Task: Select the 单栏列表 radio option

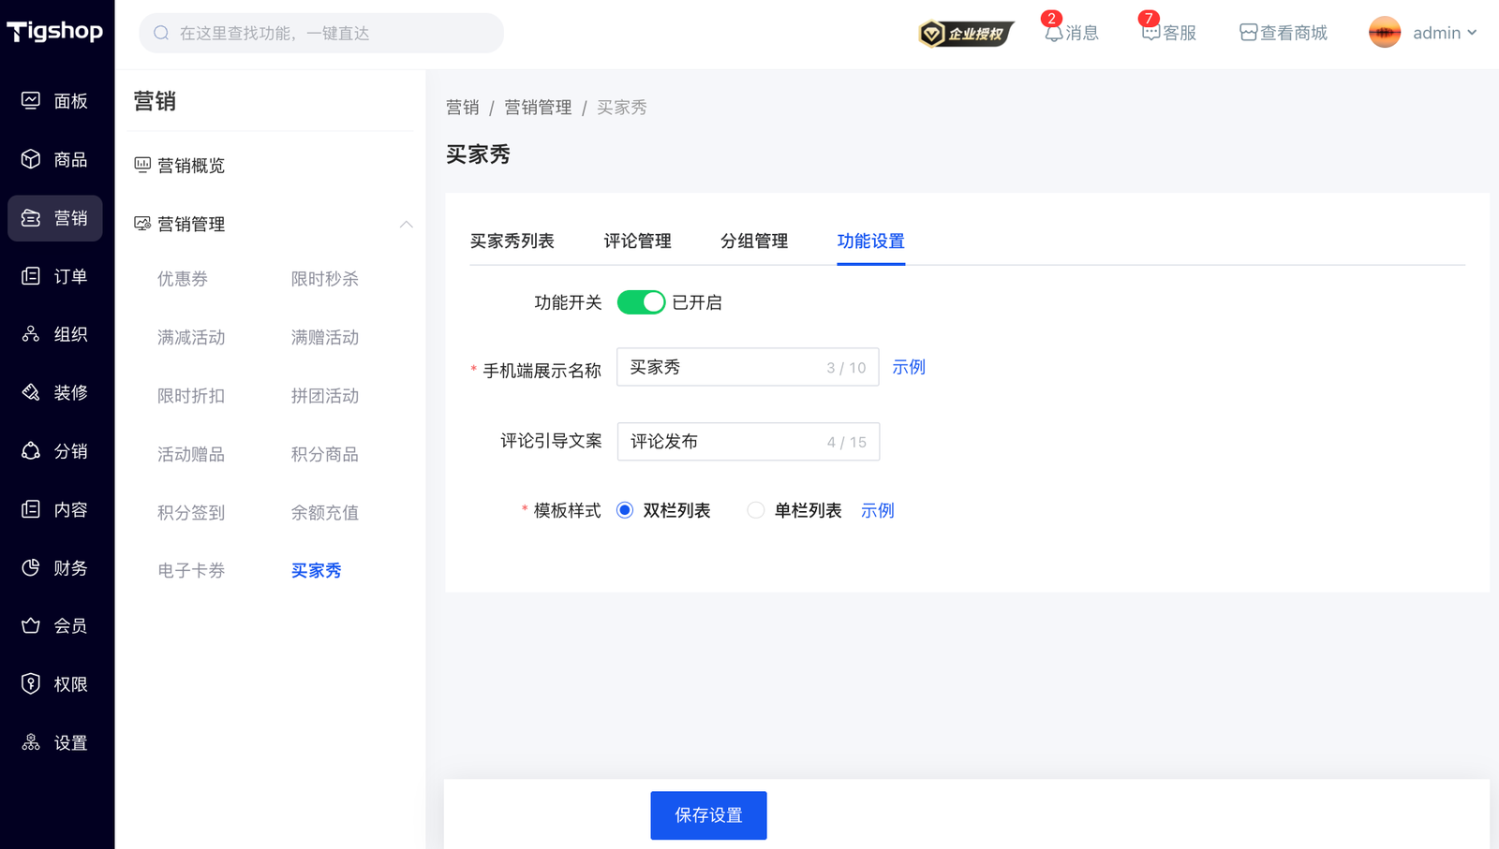Action: pos(755,510)
